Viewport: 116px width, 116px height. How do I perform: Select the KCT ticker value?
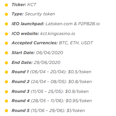[32, 5]
